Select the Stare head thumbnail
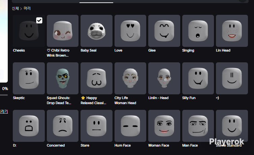 [x=96, y=126]
